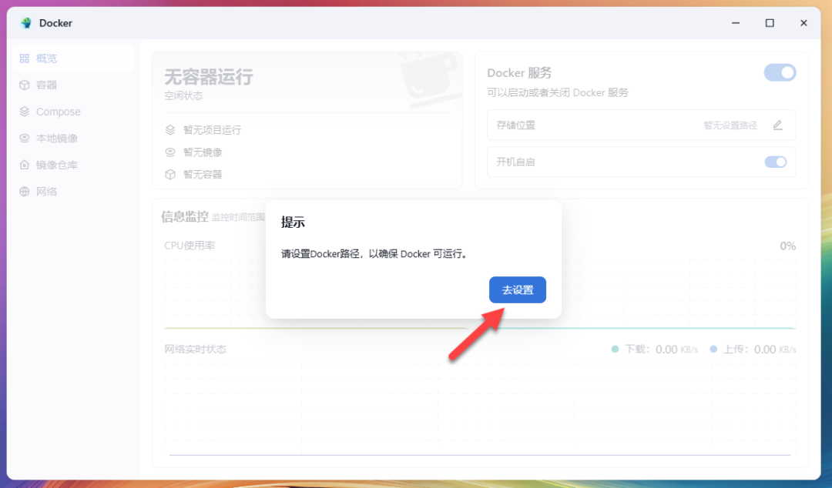Click the 本地镜像 disc icon
The height and width of the screenshot is (488, 832).
(x=25, y=139)
